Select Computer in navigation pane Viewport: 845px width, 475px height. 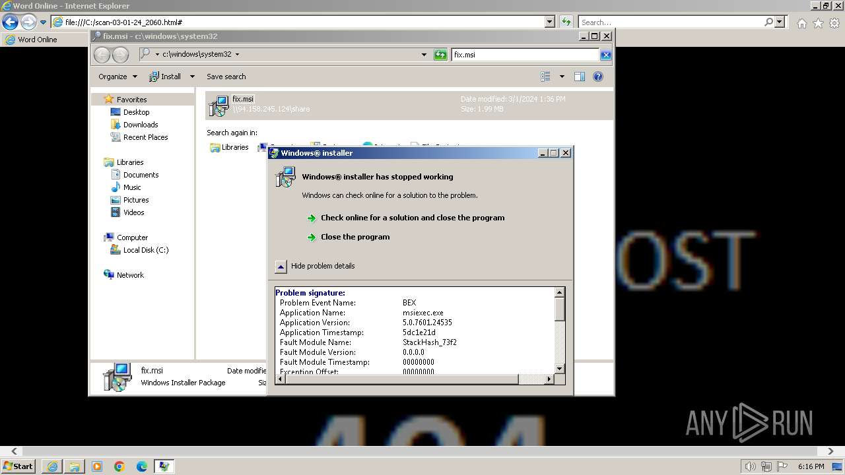point(132,237)
